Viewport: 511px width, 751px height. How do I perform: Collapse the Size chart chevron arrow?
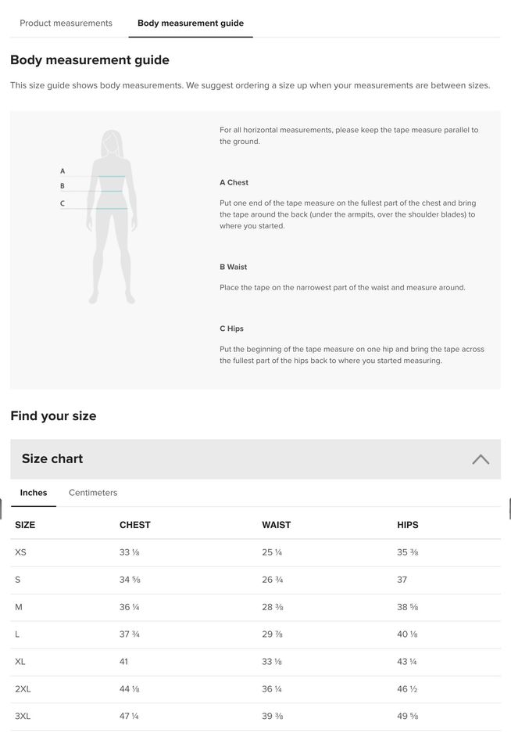click(481, 459)
